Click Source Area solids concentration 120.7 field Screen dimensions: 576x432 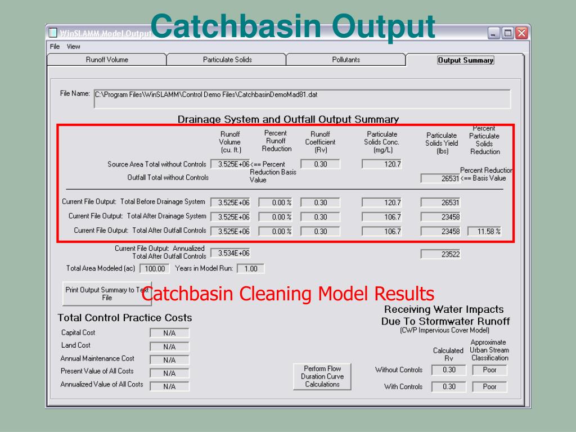click(x=382, y=164)
